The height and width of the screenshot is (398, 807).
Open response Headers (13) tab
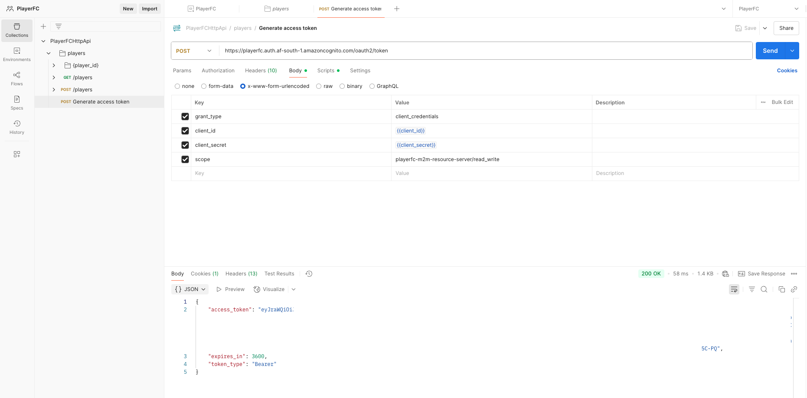pyautogui.click(x=242, y=274)
